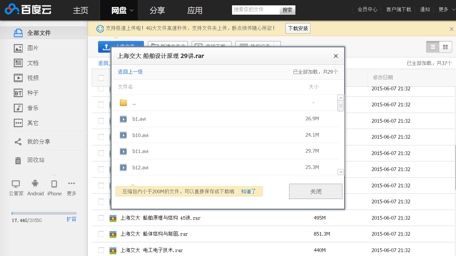
Task: Click the Baidu Yun logo
Action: pyautogui.click(x=28, y=10)
